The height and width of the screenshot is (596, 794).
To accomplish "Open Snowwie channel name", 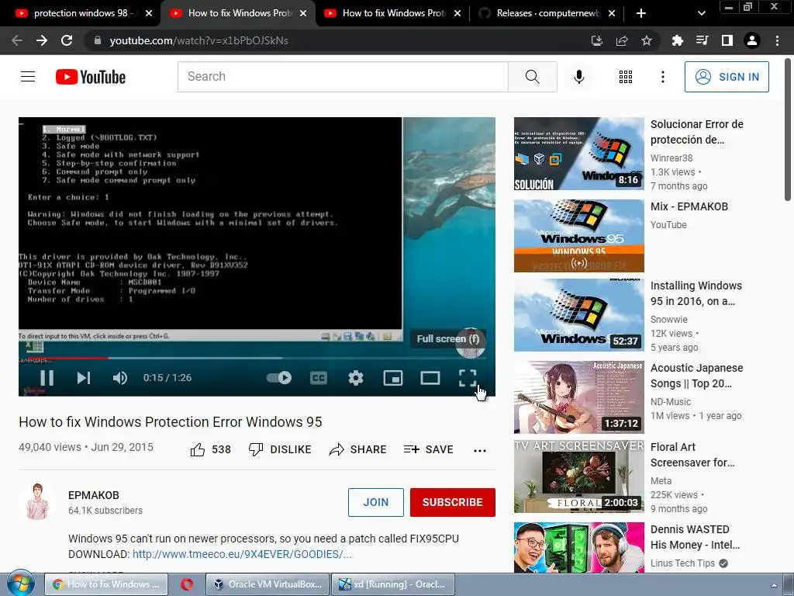I will click(669, 319).
